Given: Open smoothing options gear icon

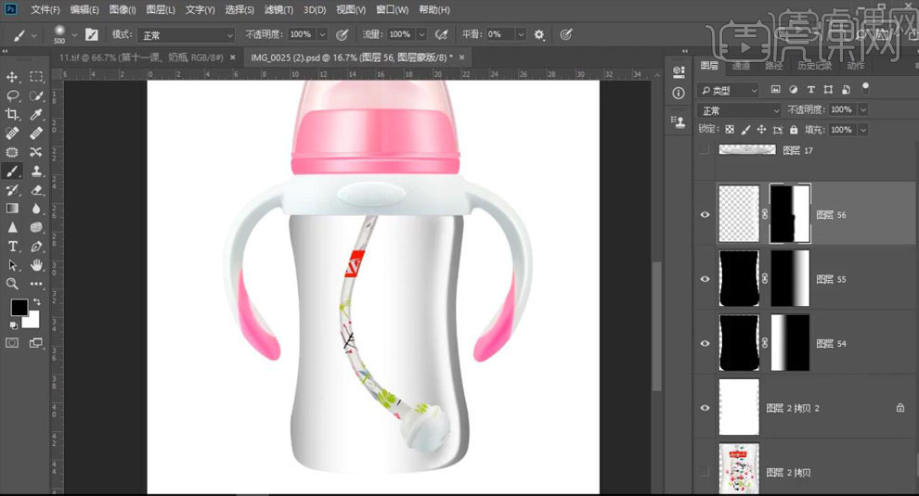Looking at the screenshot, I should 539,34.
